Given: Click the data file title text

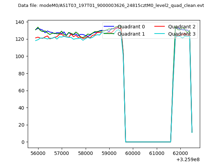Looking at the screenshot, I should [x=111, y=6].
